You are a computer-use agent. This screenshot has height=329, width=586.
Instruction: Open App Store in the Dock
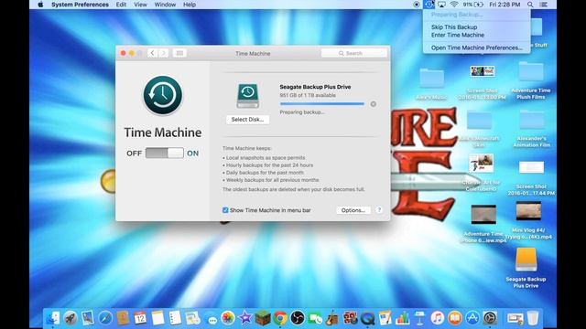pyautogui.click(x=472, y=318)
